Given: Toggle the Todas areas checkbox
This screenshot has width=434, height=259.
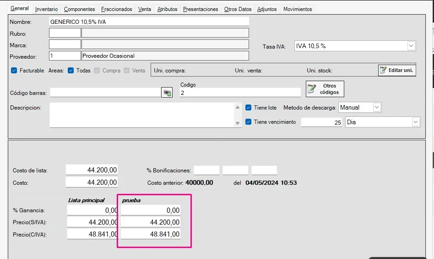Looking at the screenshot, I should coord(71,71).
